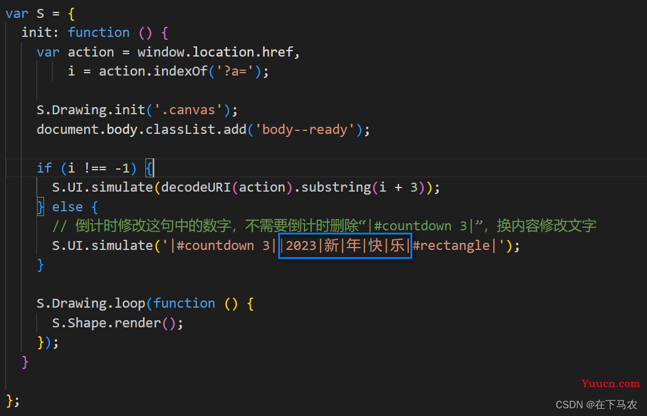
Task: Click the '#rectangle' text in string
Action: pos(451,246)
